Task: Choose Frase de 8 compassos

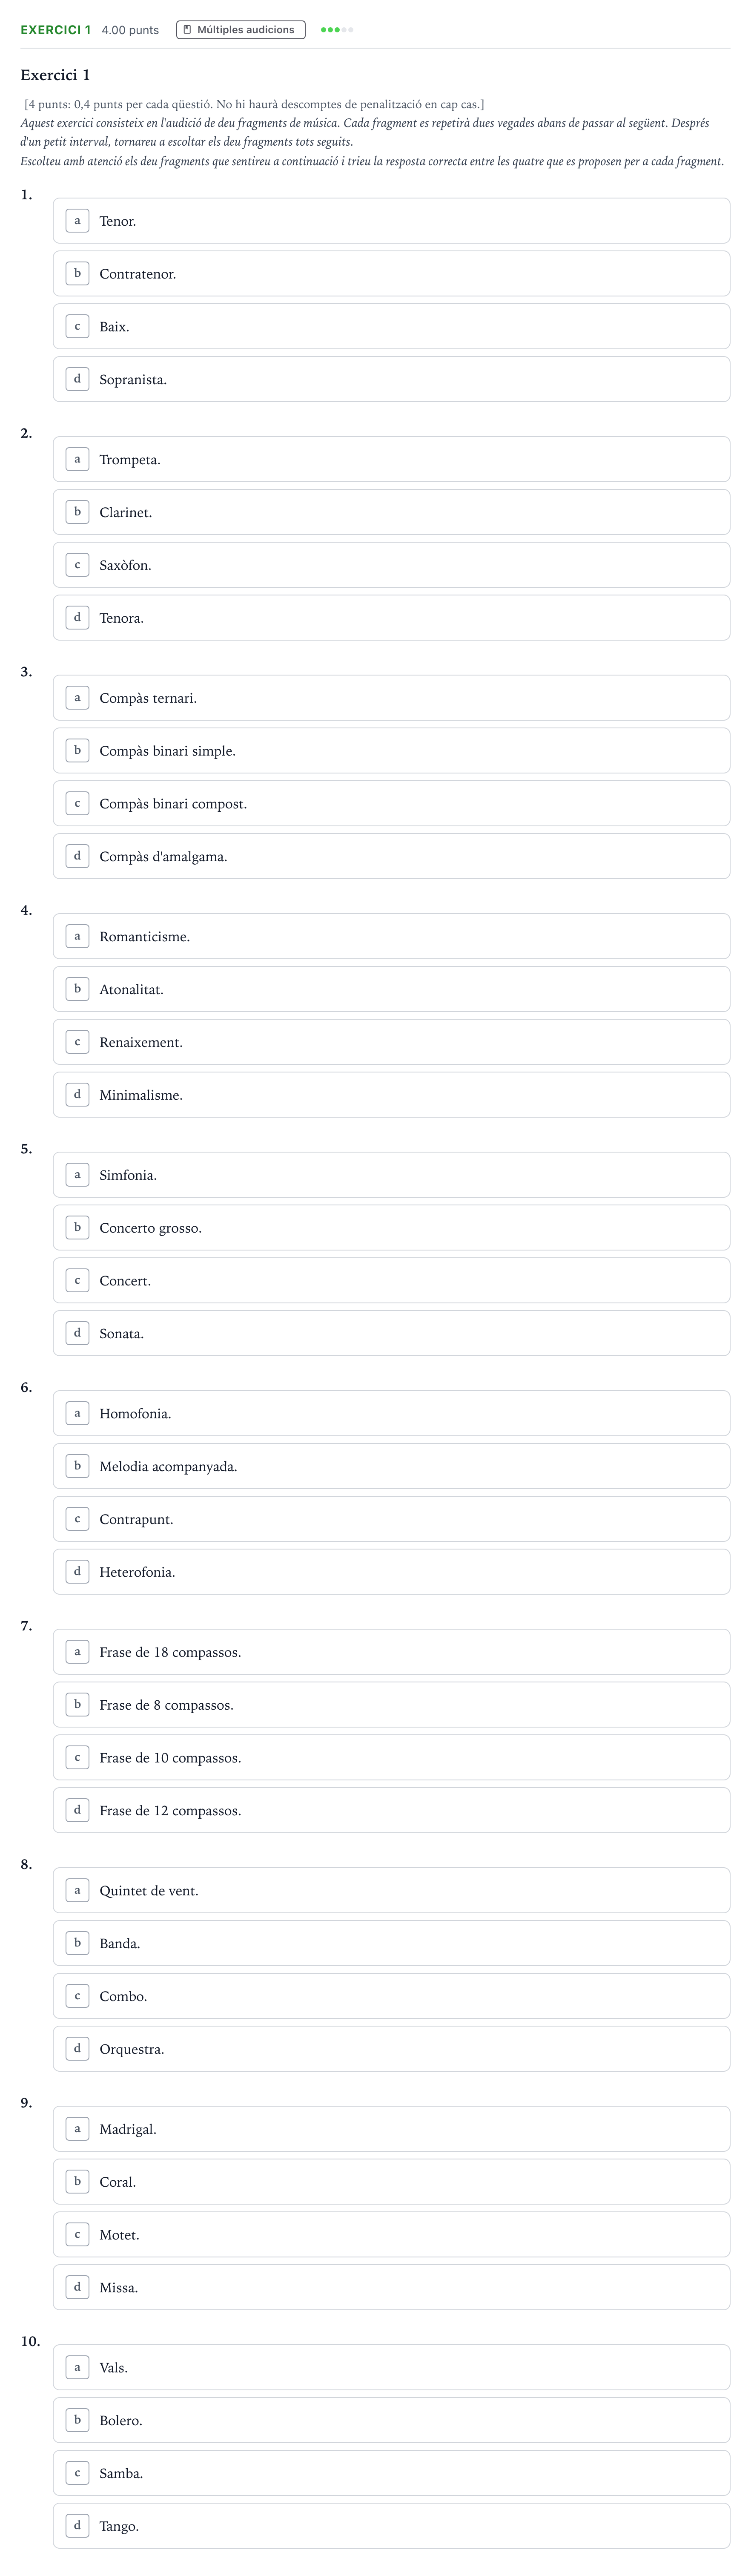Action: tap(391, 1705)
